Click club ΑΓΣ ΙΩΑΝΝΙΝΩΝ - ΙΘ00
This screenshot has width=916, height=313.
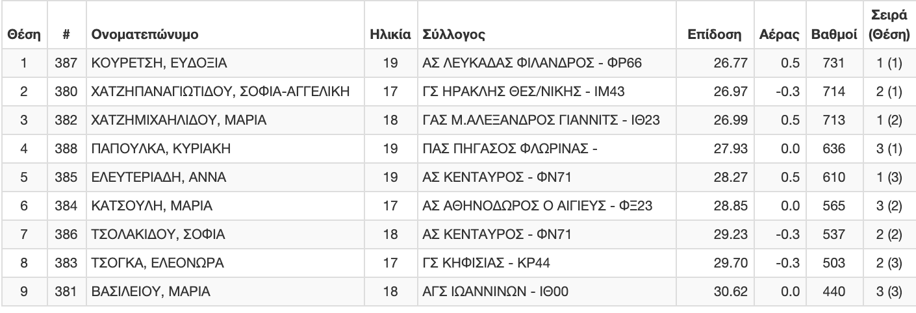pos(496,290)
